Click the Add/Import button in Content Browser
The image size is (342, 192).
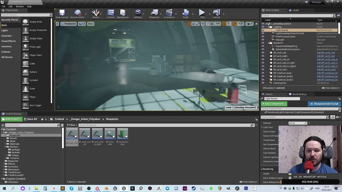[12, 119]
